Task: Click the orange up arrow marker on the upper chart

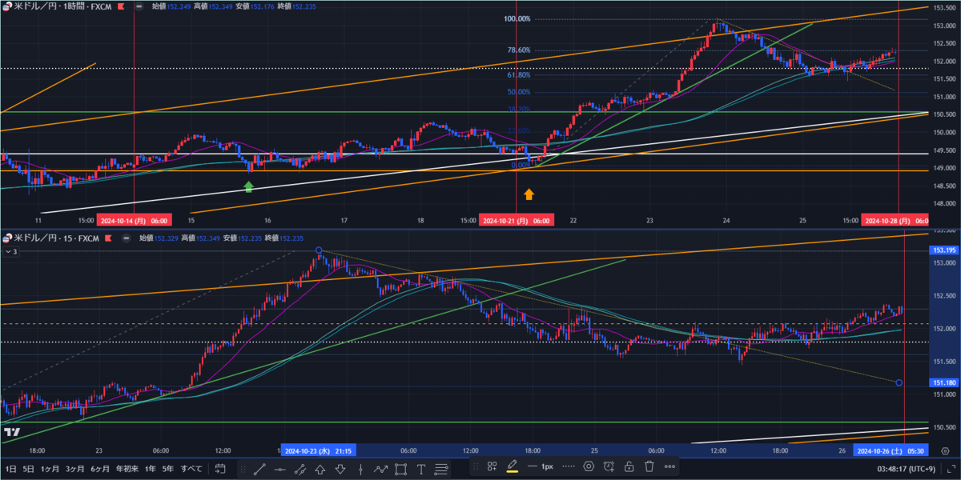Action: [529, 194]
